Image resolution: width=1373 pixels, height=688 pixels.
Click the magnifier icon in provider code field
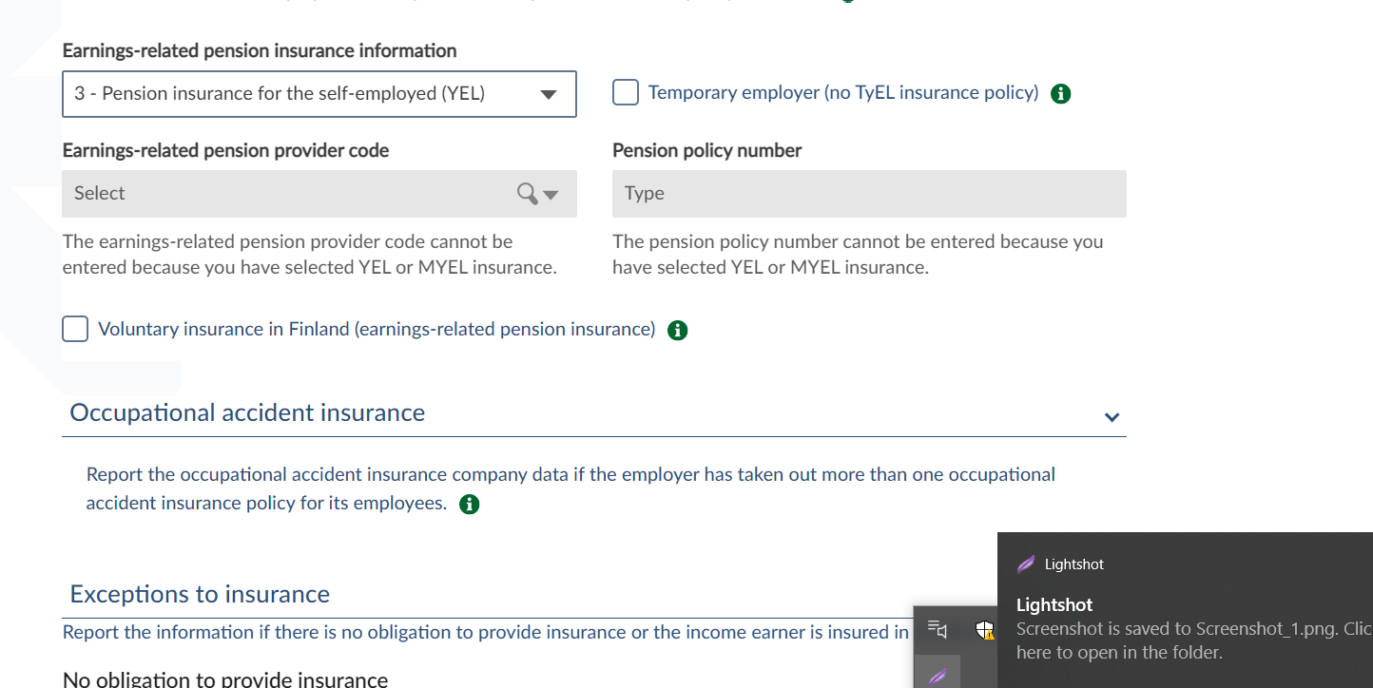coord(527,194)
